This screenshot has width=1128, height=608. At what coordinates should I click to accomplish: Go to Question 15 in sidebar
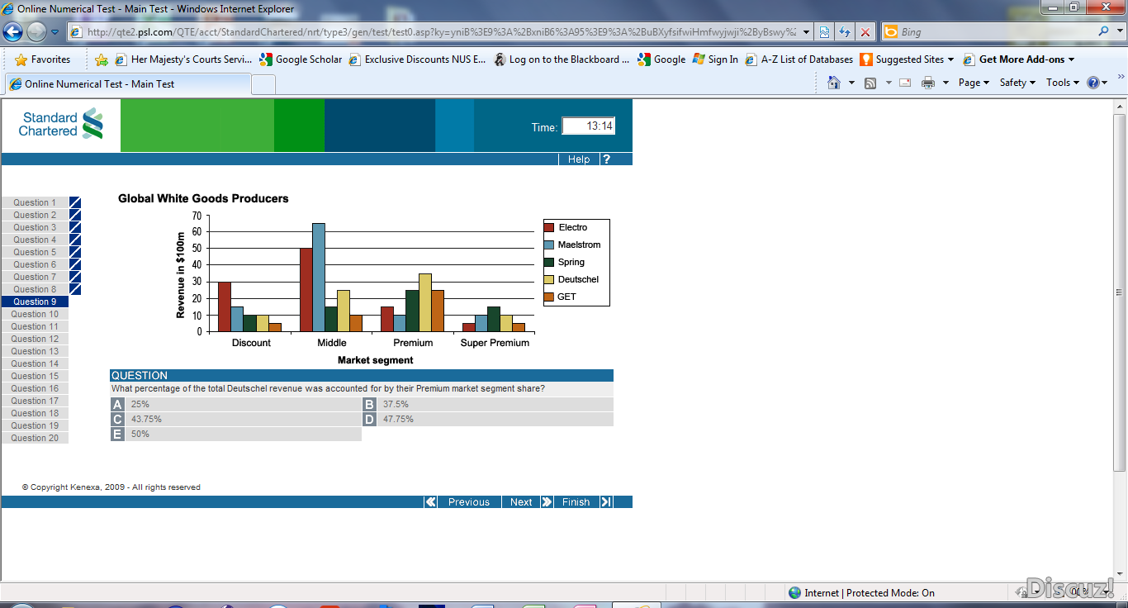35,376
